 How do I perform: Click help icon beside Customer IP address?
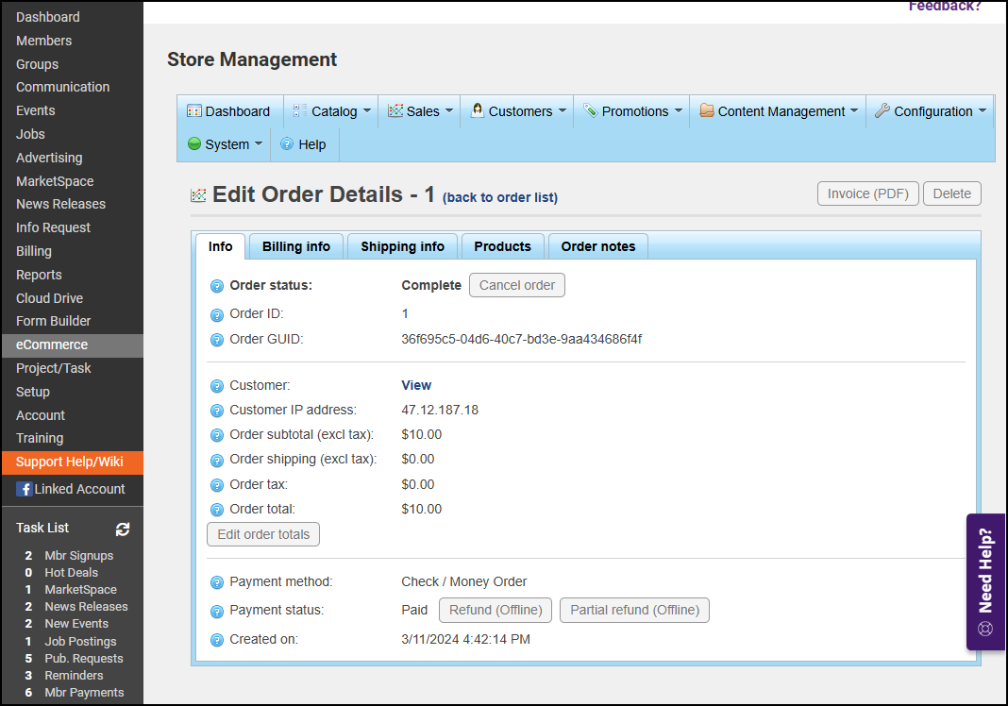tap(217, 411)
